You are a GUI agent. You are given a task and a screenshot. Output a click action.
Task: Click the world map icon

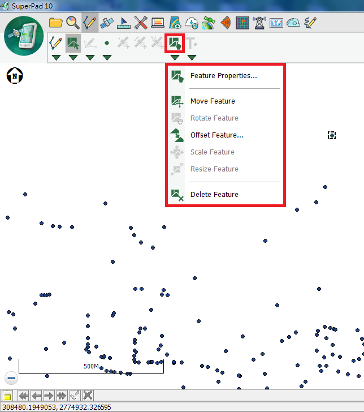(x=276, y=23)
